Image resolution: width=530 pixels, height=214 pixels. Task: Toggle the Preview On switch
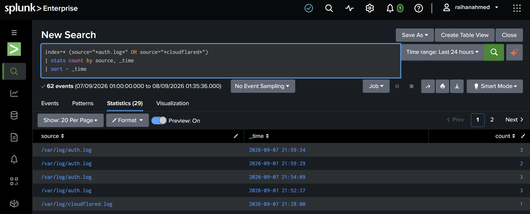coord(159,120)
